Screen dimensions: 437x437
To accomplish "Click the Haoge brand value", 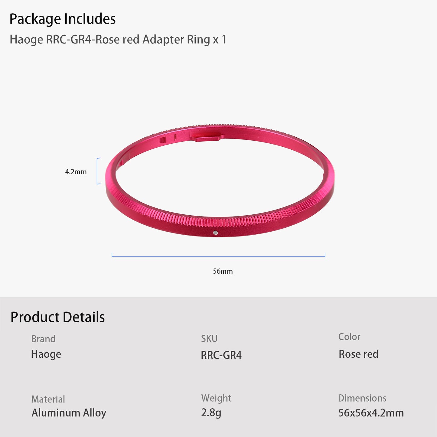I will click(x=46, y=354).
